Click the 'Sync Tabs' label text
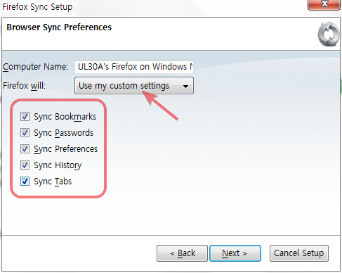The image size is (342, 273). coord(53,182)
